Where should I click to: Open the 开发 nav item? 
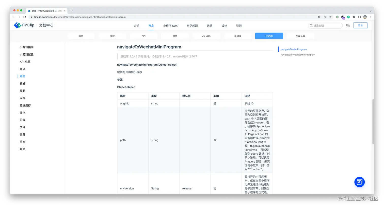(151, 26)
